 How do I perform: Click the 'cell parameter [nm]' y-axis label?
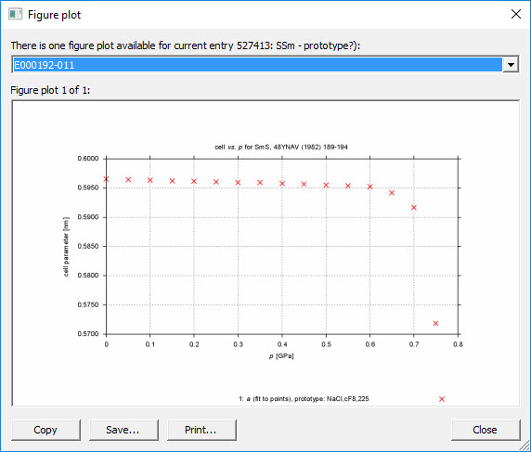[x=66, y=247]
